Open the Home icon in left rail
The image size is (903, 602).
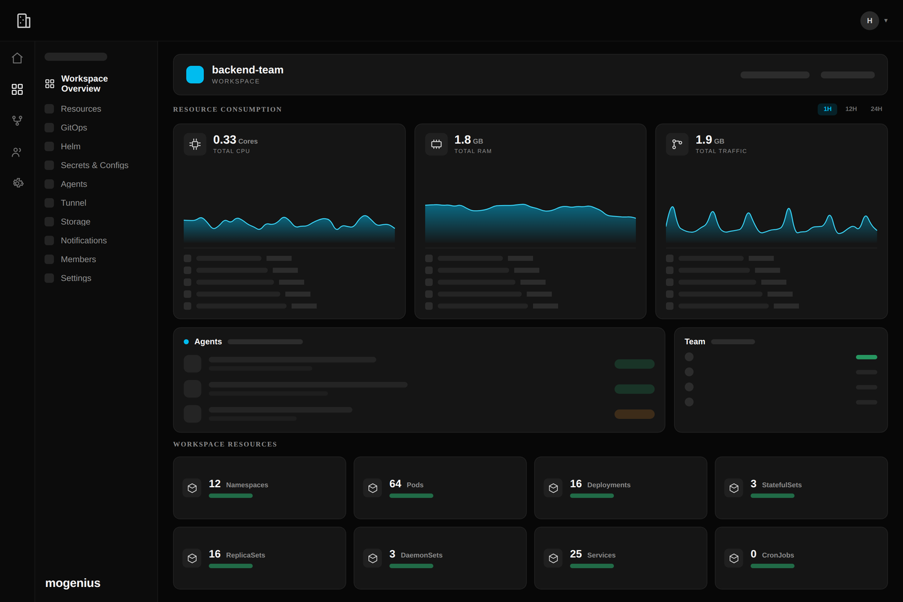(18, 58)
